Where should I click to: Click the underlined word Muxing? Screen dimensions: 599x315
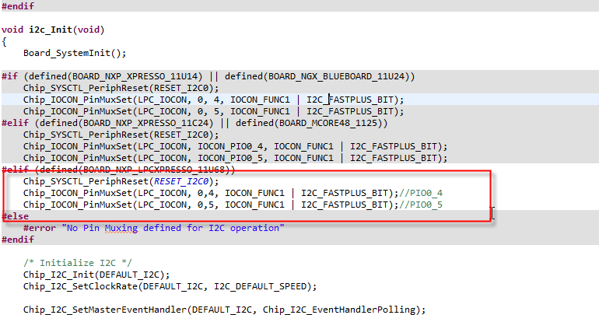tap(121, 228)
